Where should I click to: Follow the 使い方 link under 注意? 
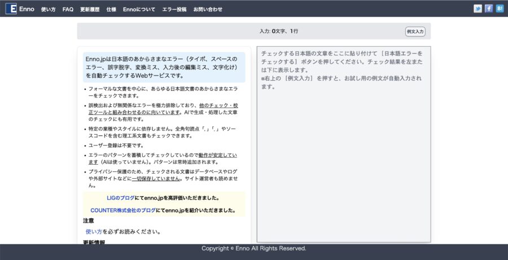click(x=94, y=231)
